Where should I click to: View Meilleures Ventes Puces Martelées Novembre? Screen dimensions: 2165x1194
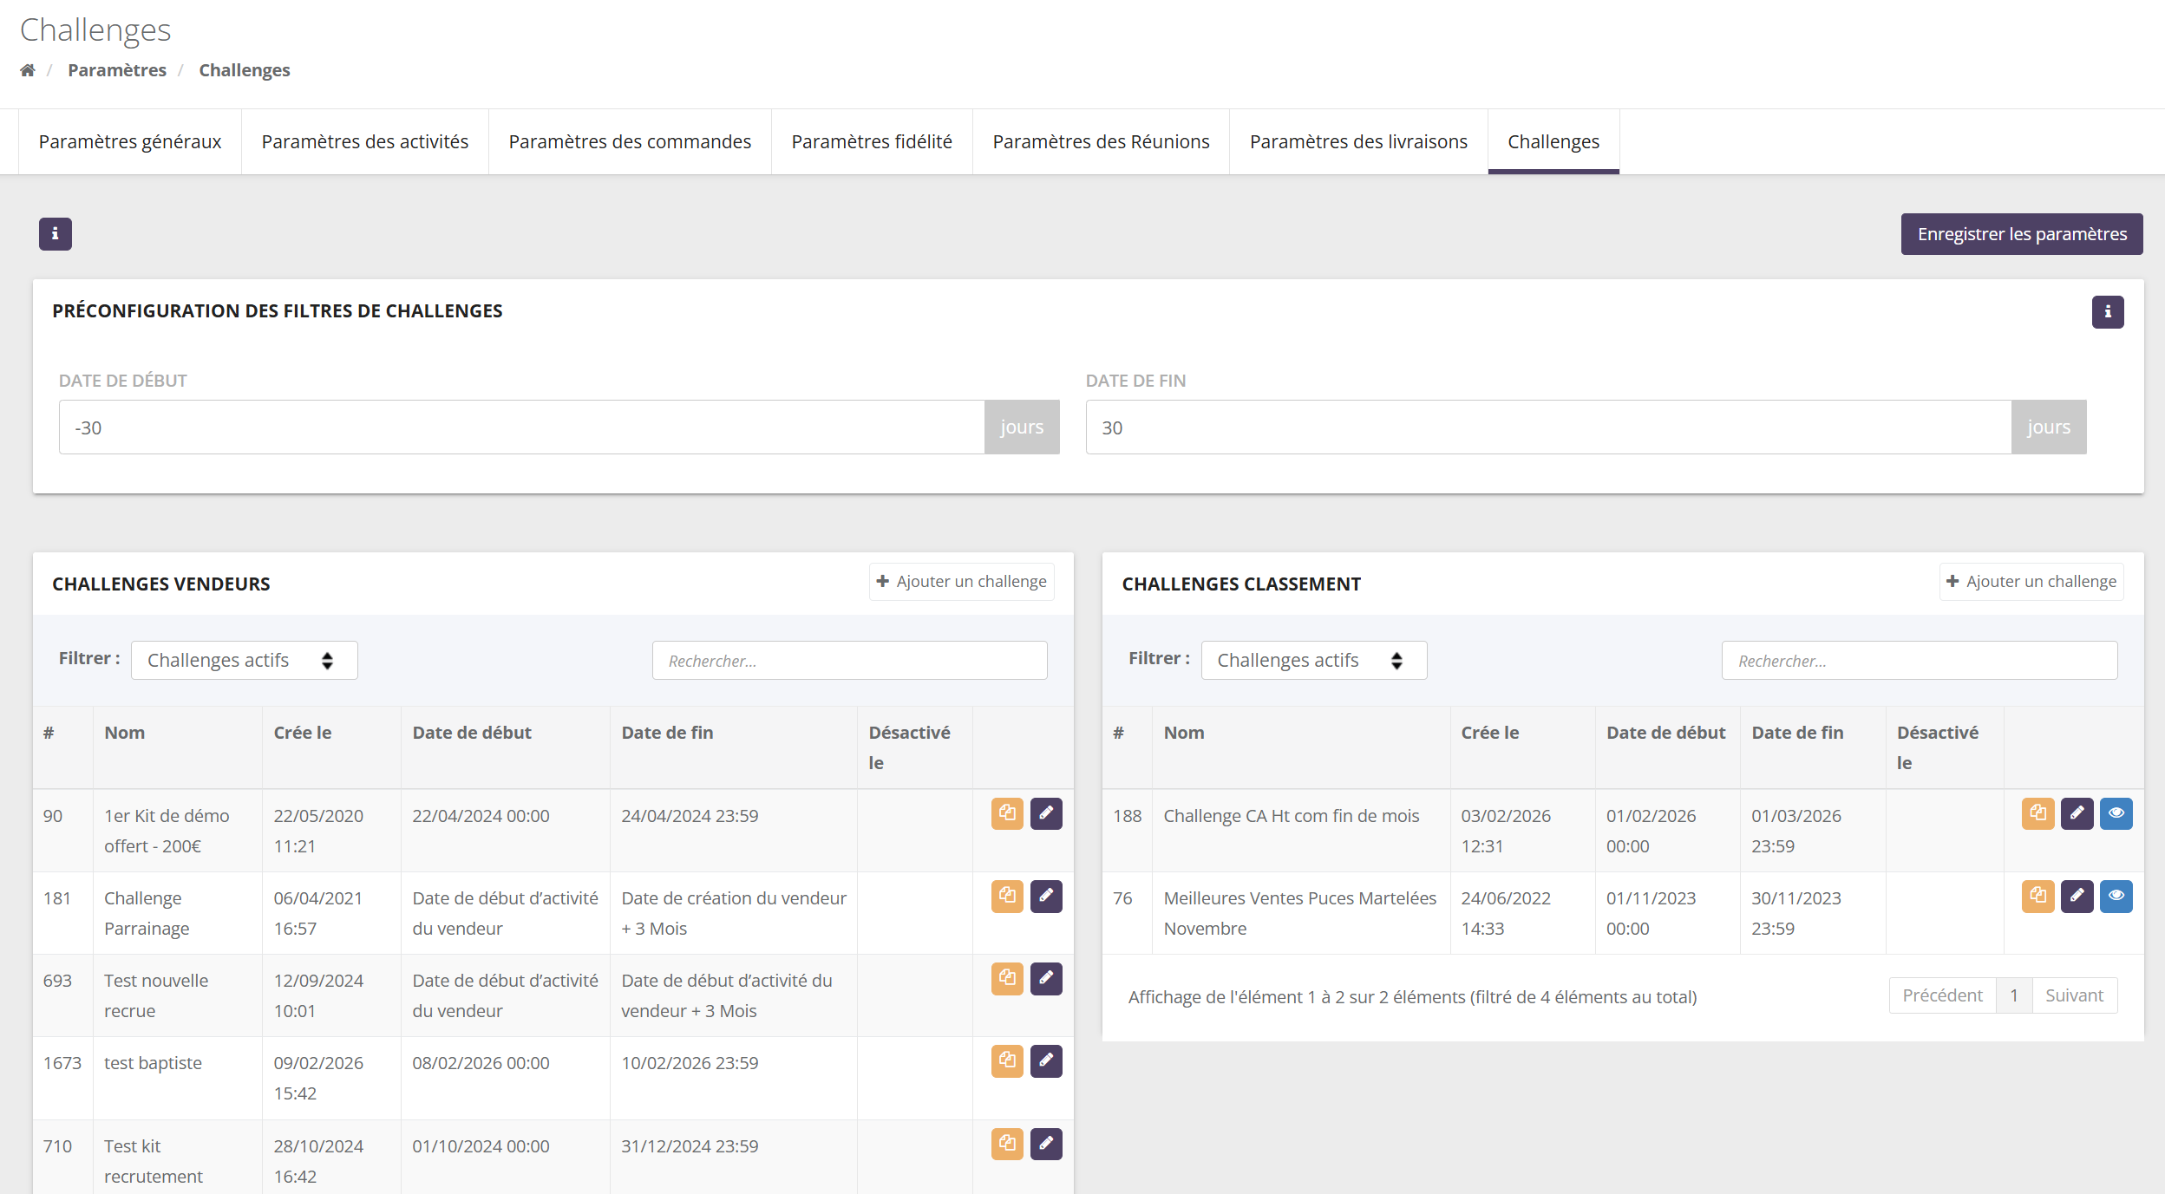click(2116, 897)
